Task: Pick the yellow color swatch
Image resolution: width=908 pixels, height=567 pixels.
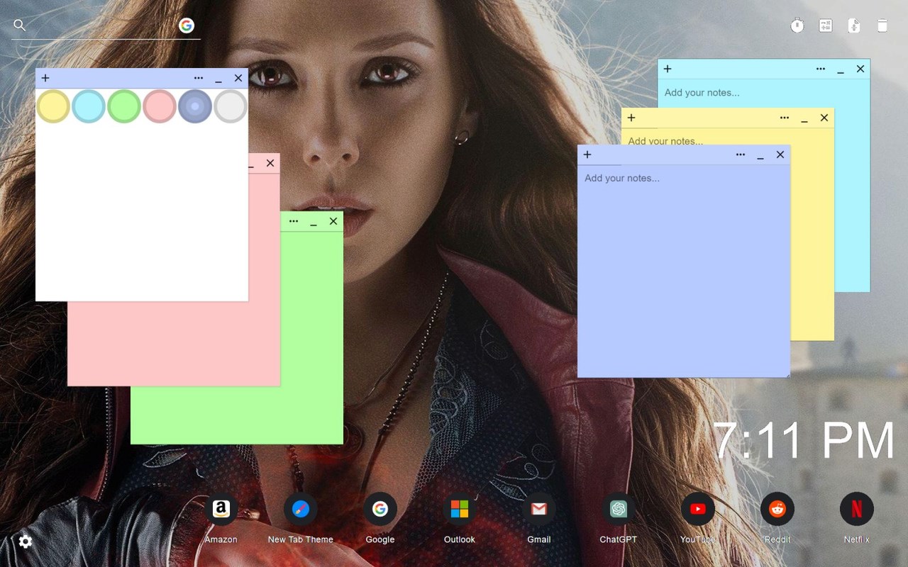Action: point(53,106)
